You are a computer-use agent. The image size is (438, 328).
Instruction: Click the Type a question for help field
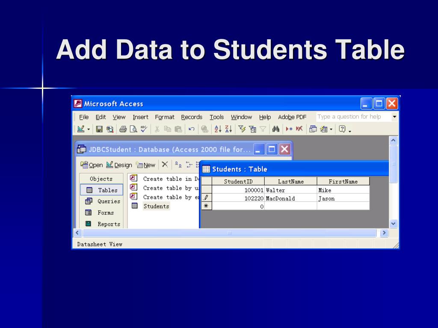[x=353, y=117]
